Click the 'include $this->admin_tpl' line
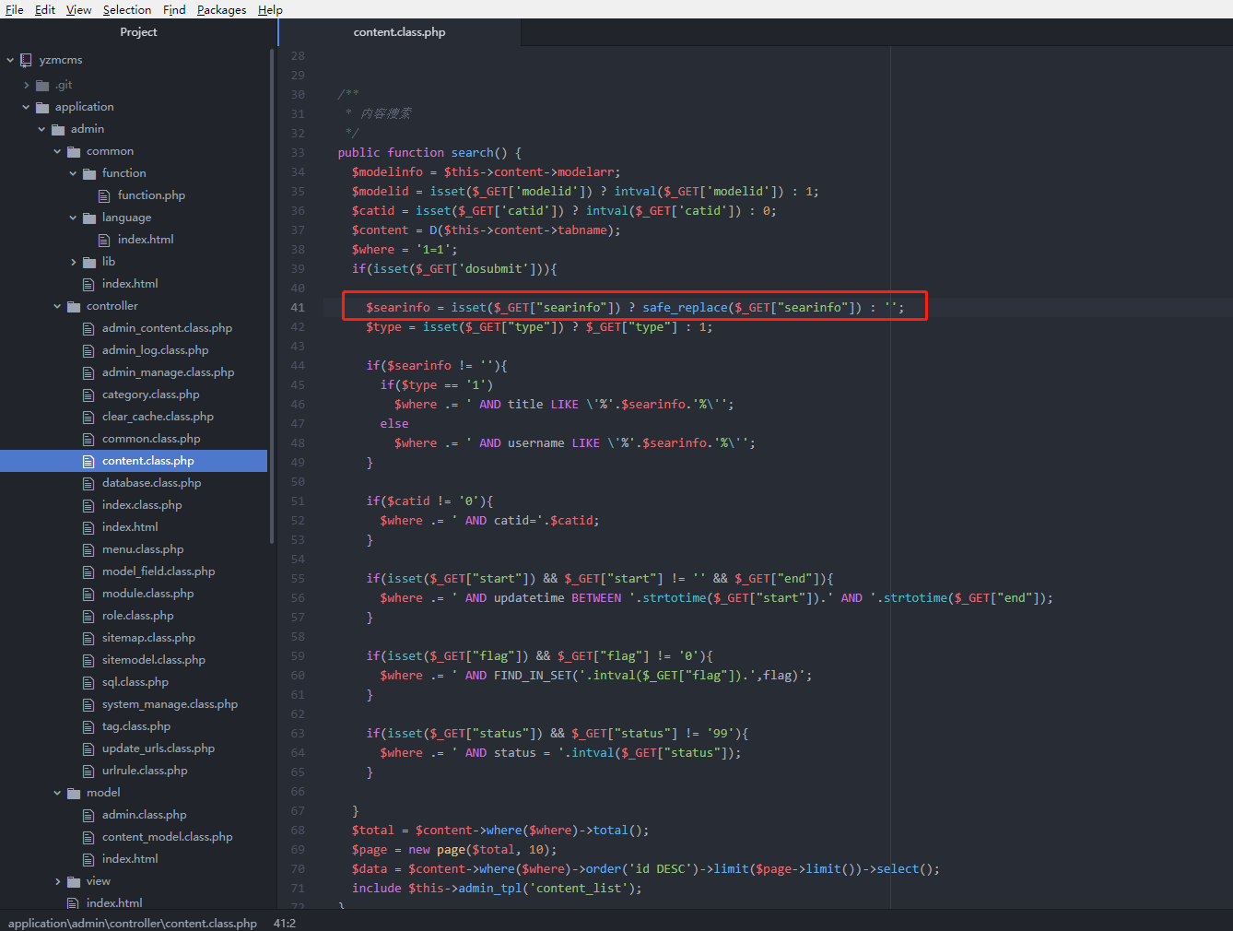 pyautogui.click(x=497, y=889)
